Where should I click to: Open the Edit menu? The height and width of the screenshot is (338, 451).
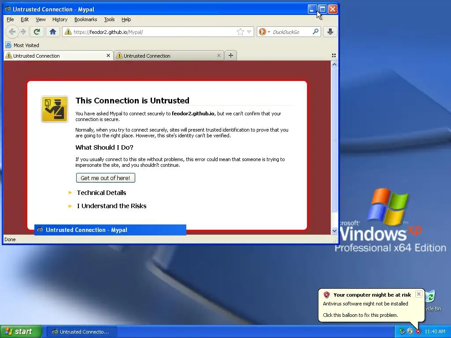click(x=25, y=19)
